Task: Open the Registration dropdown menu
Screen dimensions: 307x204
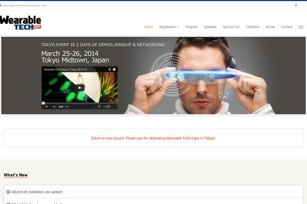Action: pos(169,27)
